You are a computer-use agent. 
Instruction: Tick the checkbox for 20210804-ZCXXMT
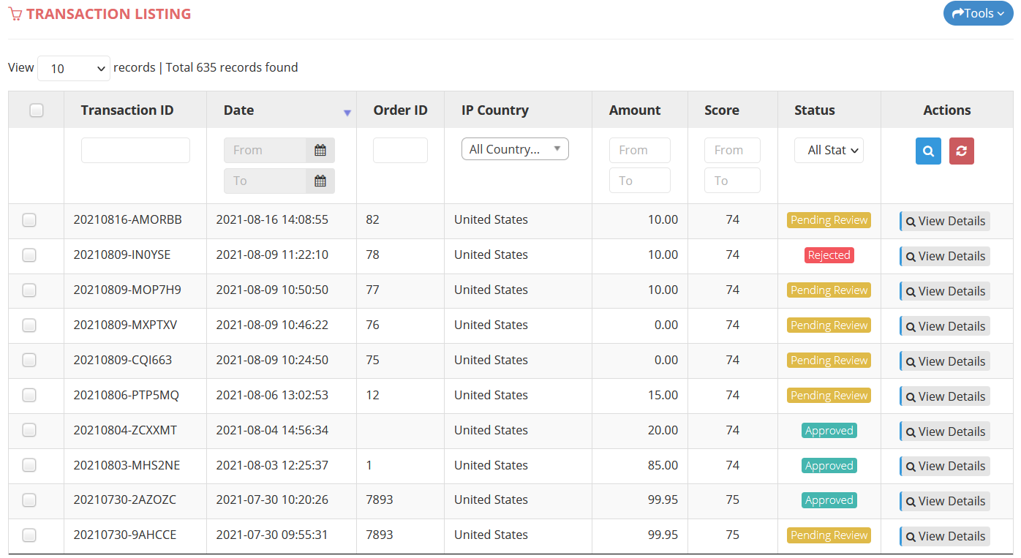click(x=29, y=431)
